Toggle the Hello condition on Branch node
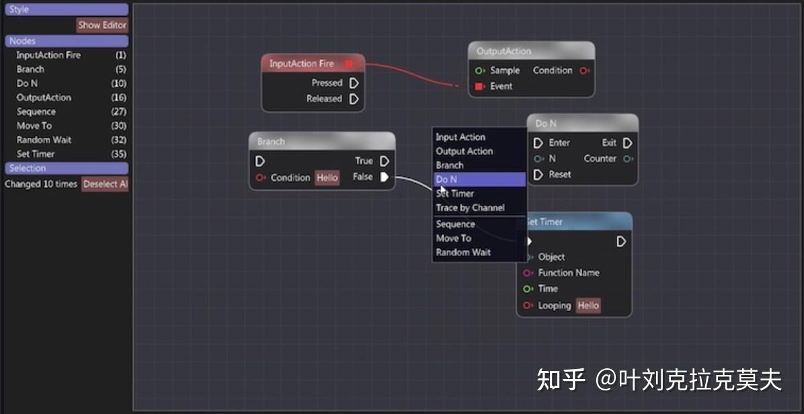 (x=327, y=177)
